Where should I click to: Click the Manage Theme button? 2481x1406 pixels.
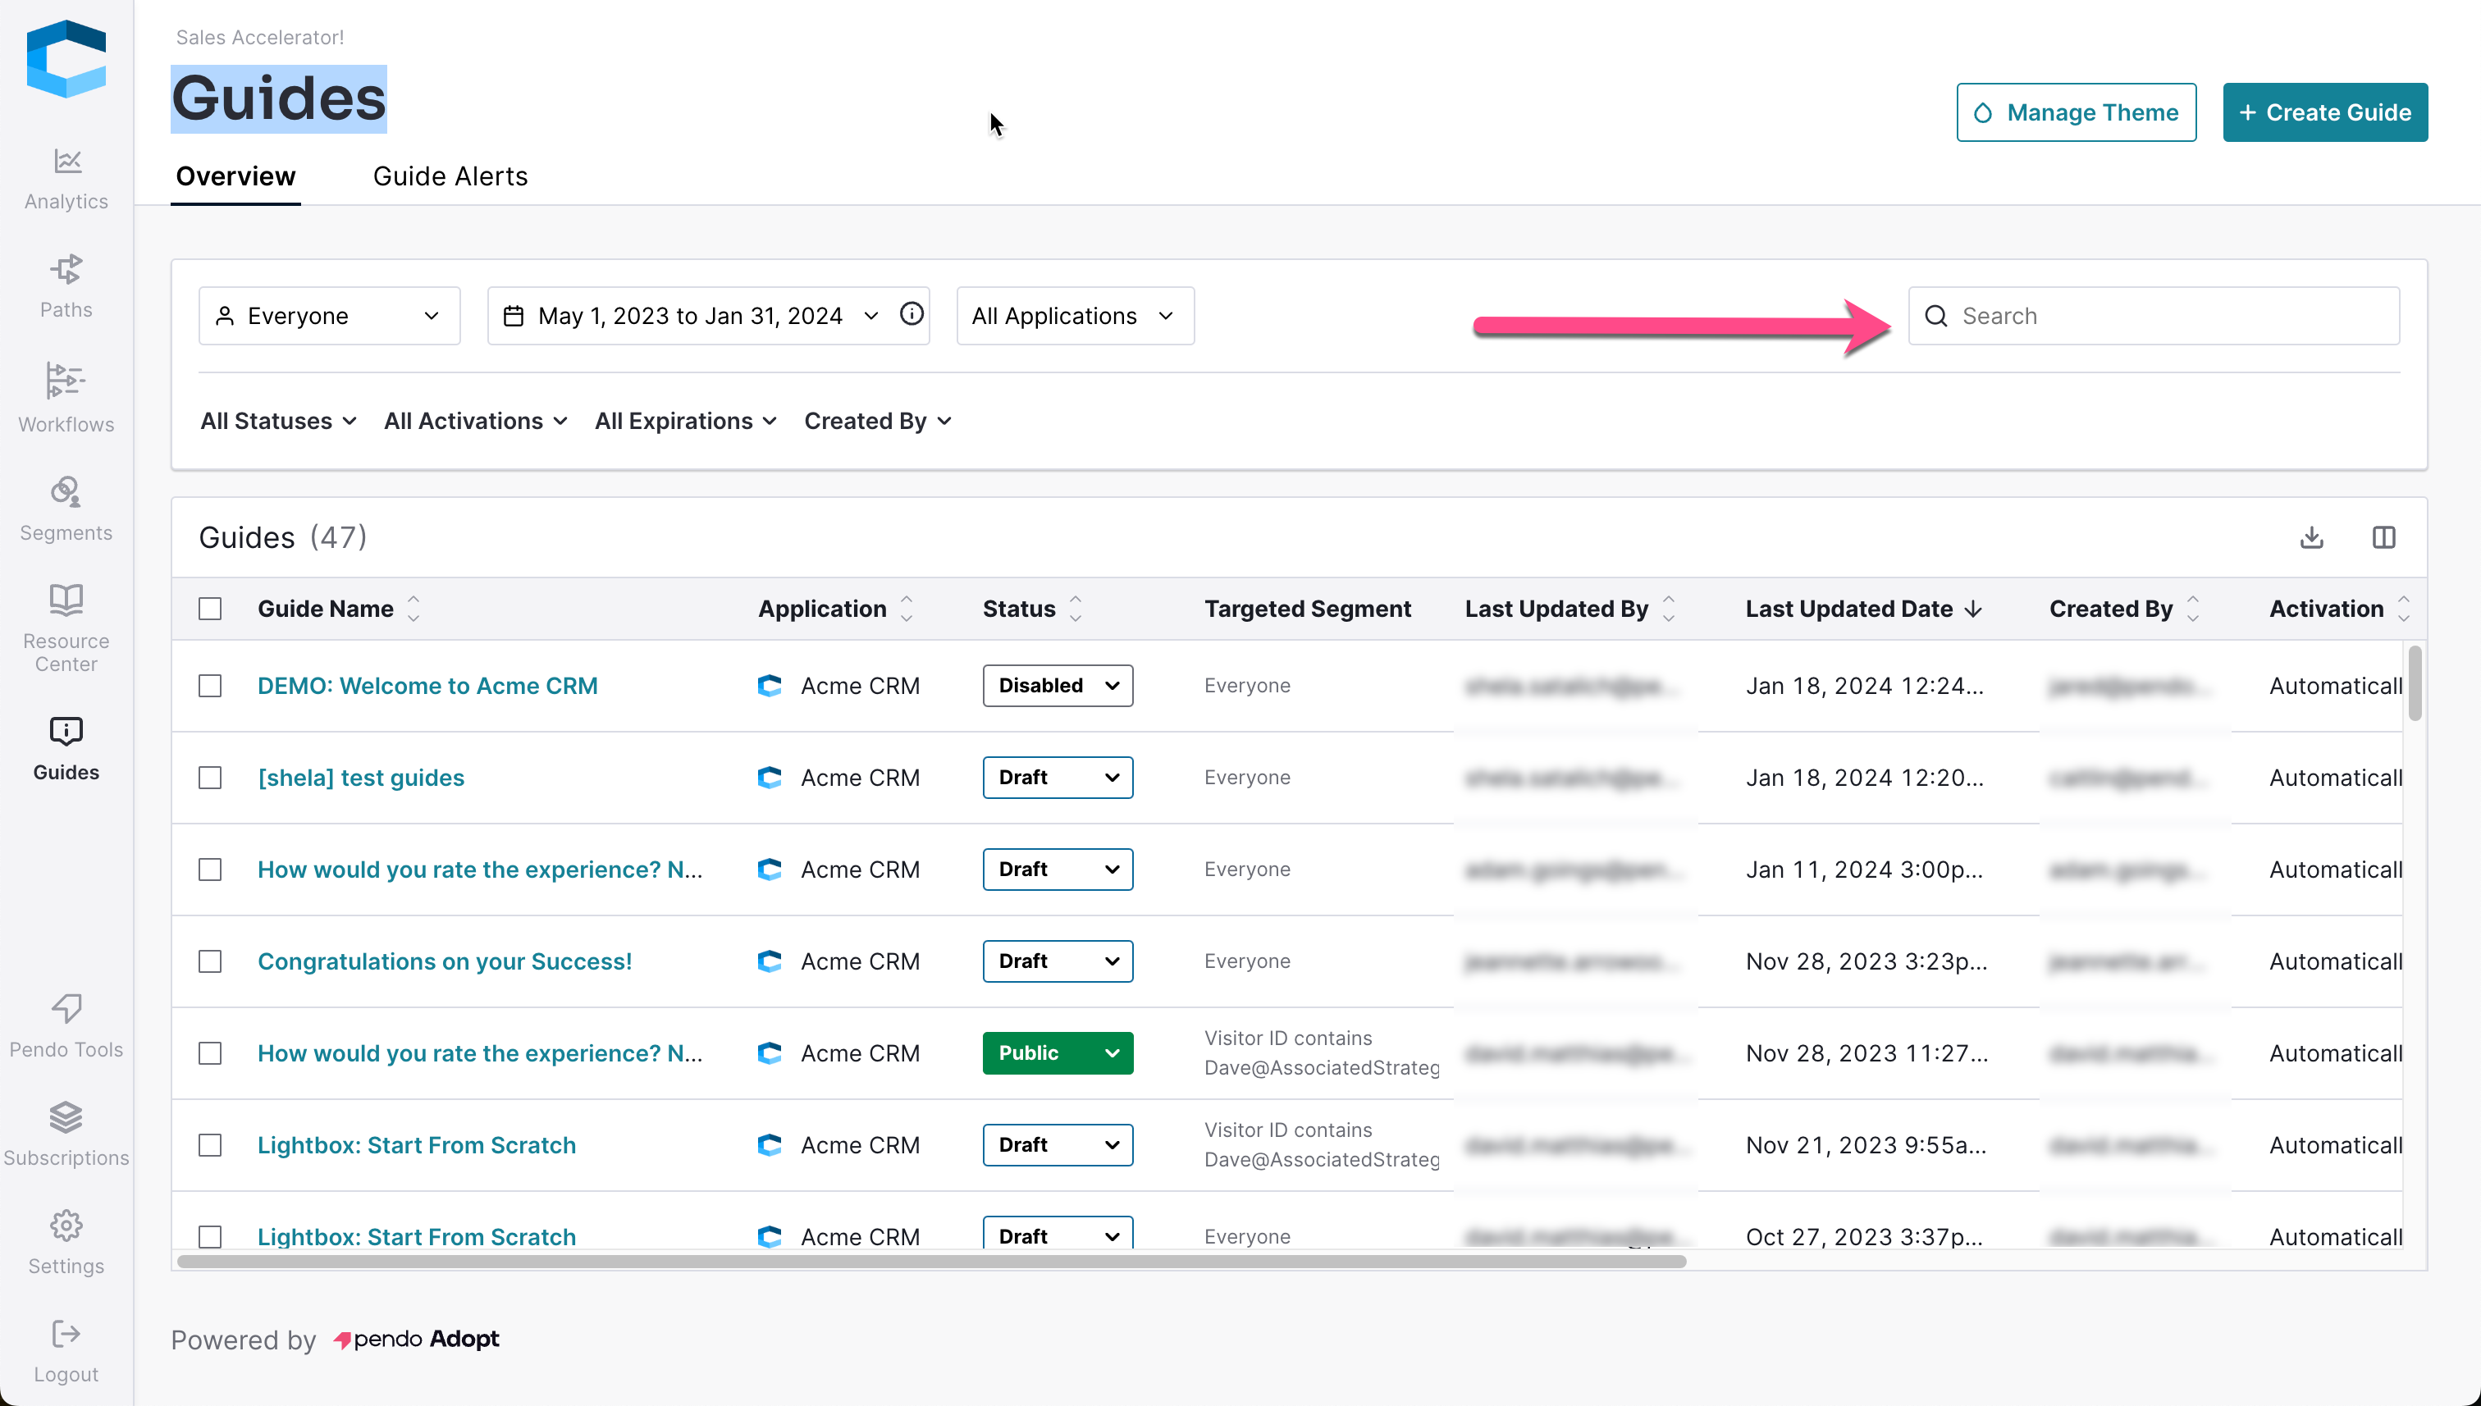[2077, 112]
